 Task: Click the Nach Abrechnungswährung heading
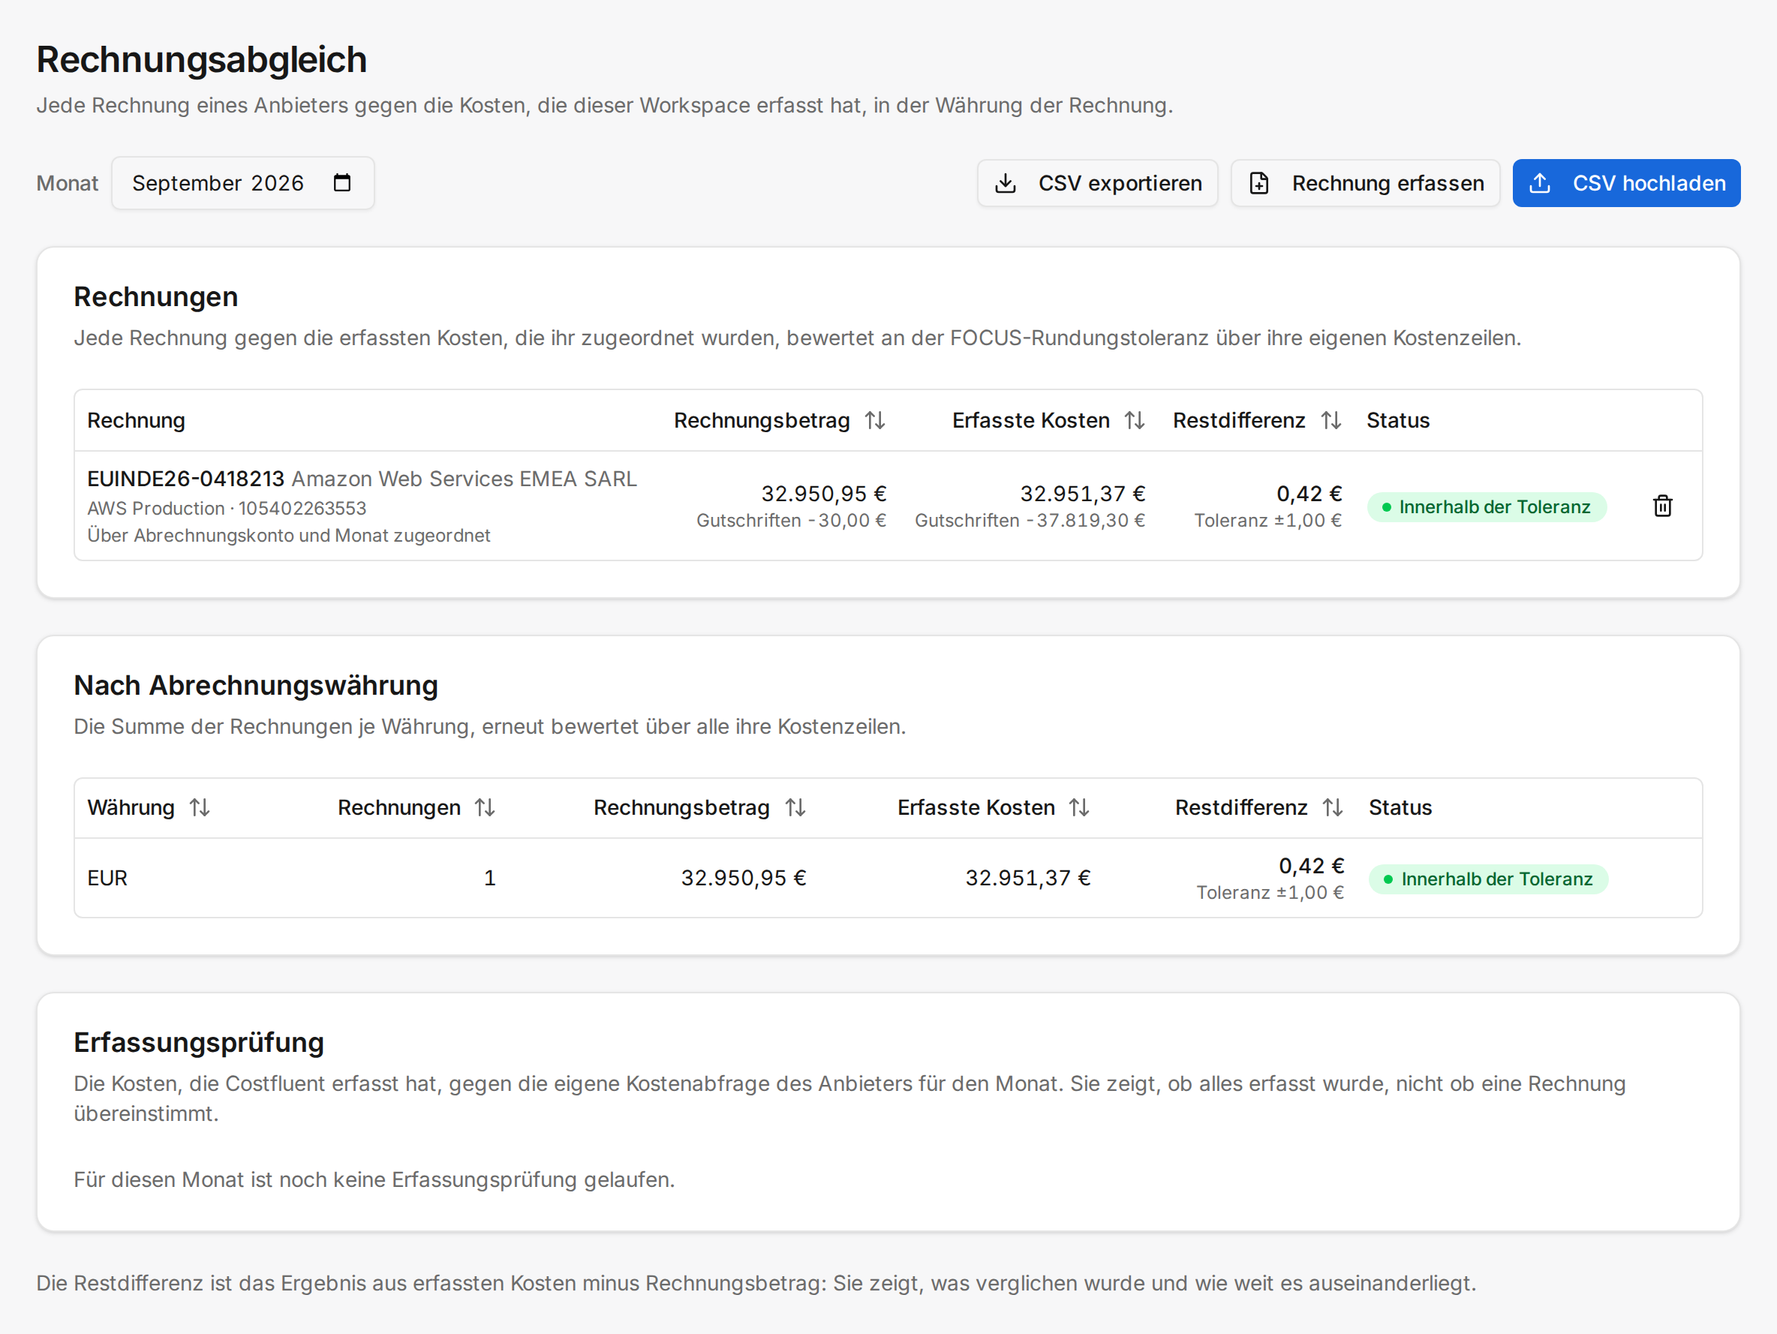point(256,685)
